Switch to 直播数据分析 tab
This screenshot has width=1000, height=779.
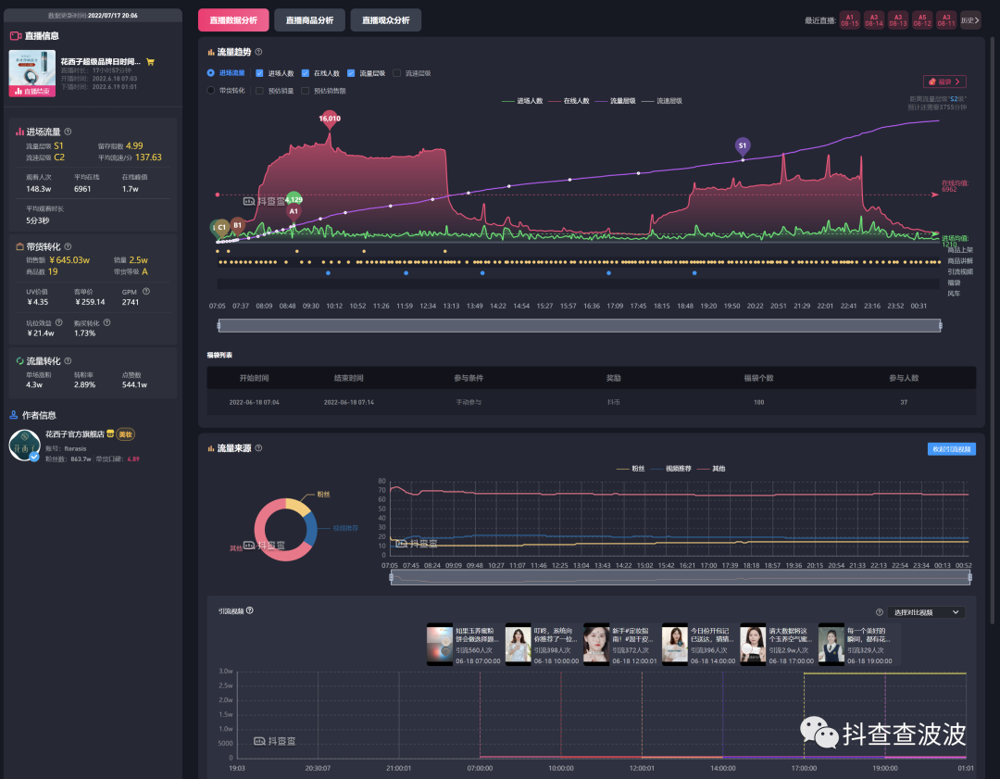[233, 20]
